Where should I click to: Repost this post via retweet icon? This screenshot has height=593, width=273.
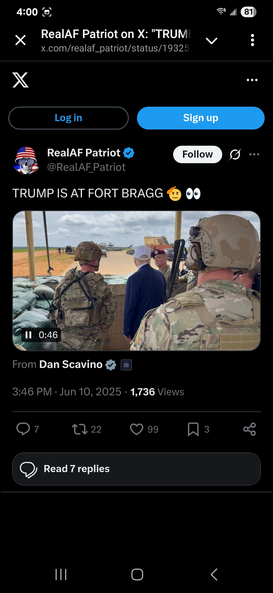tap(80, 429)
